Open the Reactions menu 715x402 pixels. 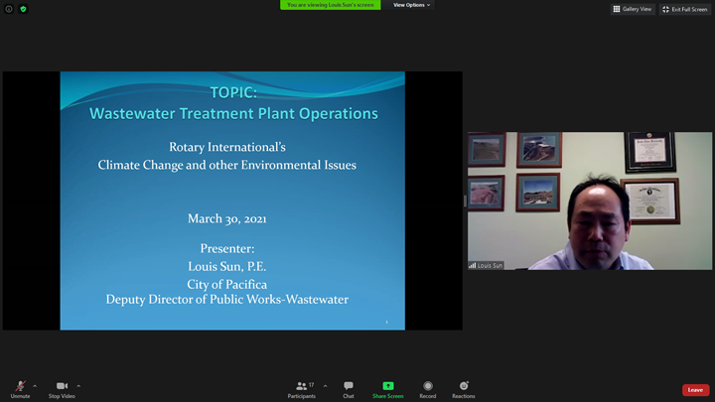[x=464, y=390]
